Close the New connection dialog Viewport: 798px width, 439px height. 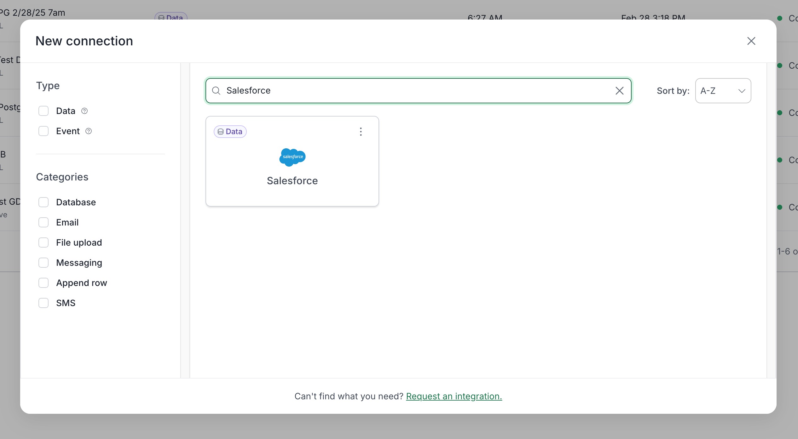coord(751,41)
